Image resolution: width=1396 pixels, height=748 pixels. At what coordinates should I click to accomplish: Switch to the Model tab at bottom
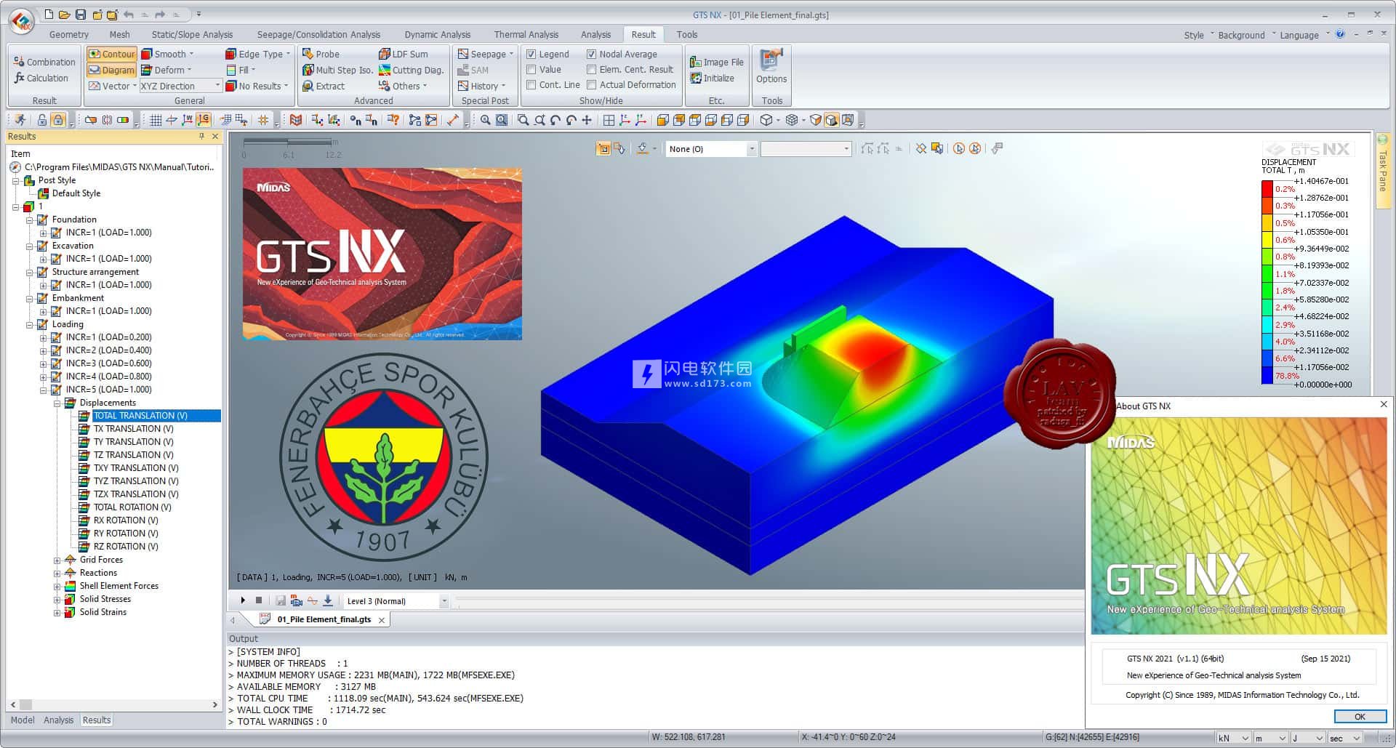point(23,720)
